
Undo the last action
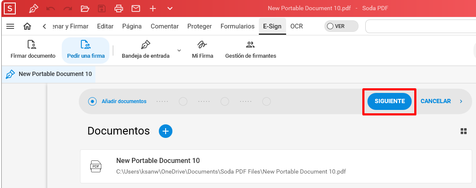click(51, 9)
